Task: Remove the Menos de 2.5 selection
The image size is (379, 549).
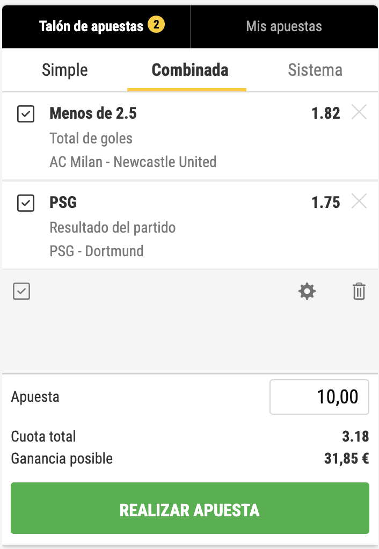Action: click(x=359, y=112)
